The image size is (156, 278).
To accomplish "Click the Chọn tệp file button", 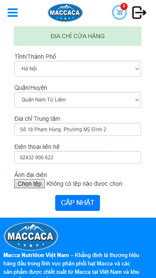I will [30, 184].
